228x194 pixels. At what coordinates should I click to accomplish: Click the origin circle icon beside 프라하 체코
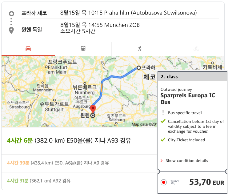tap(11, 14)
